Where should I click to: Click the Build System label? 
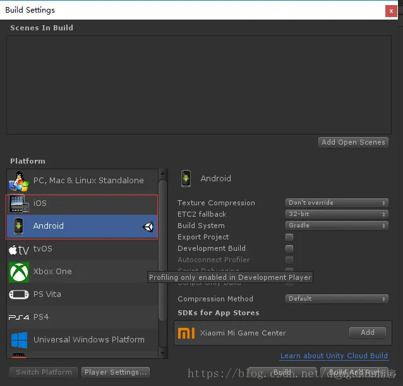click(x=201, y=226)
